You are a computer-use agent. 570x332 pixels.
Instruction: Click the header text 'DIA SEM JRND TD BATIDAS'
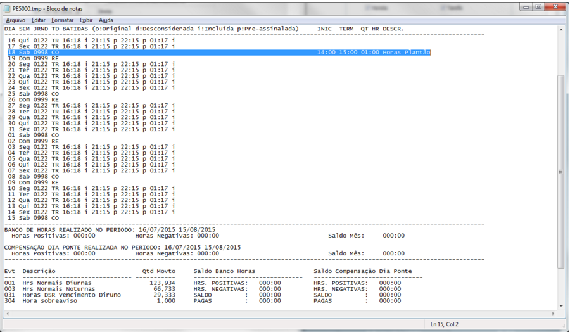point(46,29)
